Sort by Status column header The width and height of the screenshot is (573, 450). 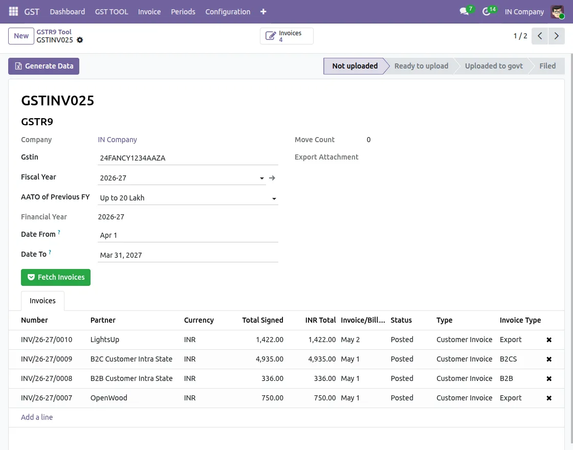click(401, 320)
